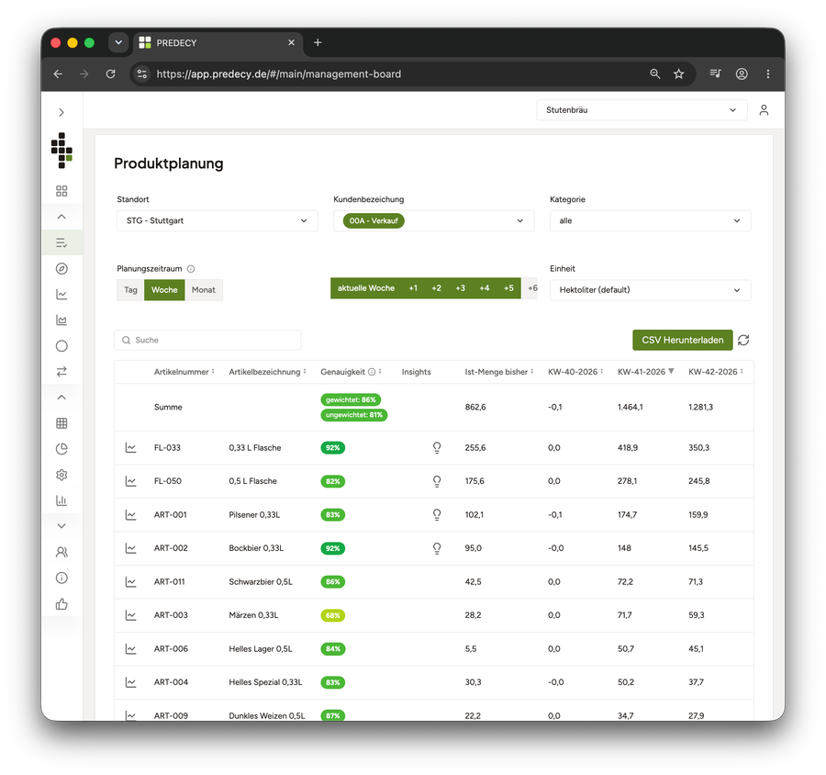Click CSV Herunterladen button
The image size is (826, 775).
(x=682, y=340)
